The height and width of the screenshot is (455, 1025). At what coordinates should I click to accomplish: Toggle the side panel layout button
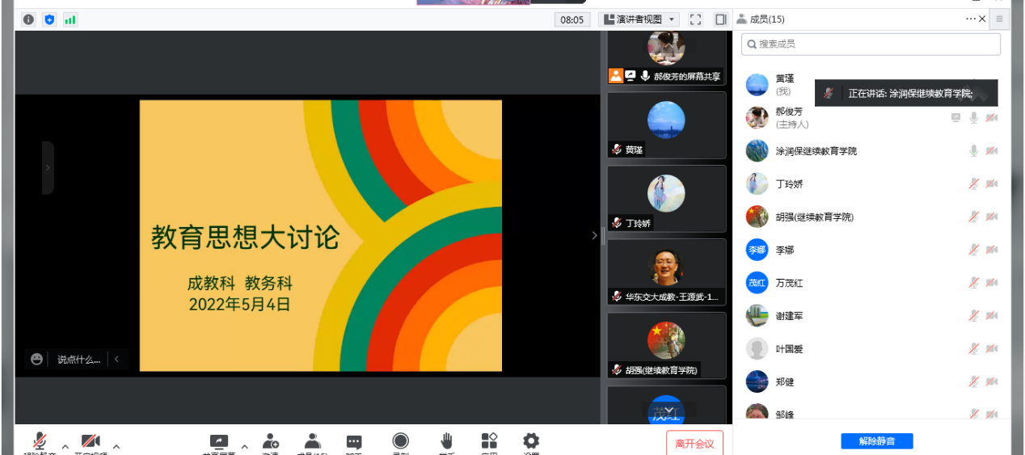(721, 19)
